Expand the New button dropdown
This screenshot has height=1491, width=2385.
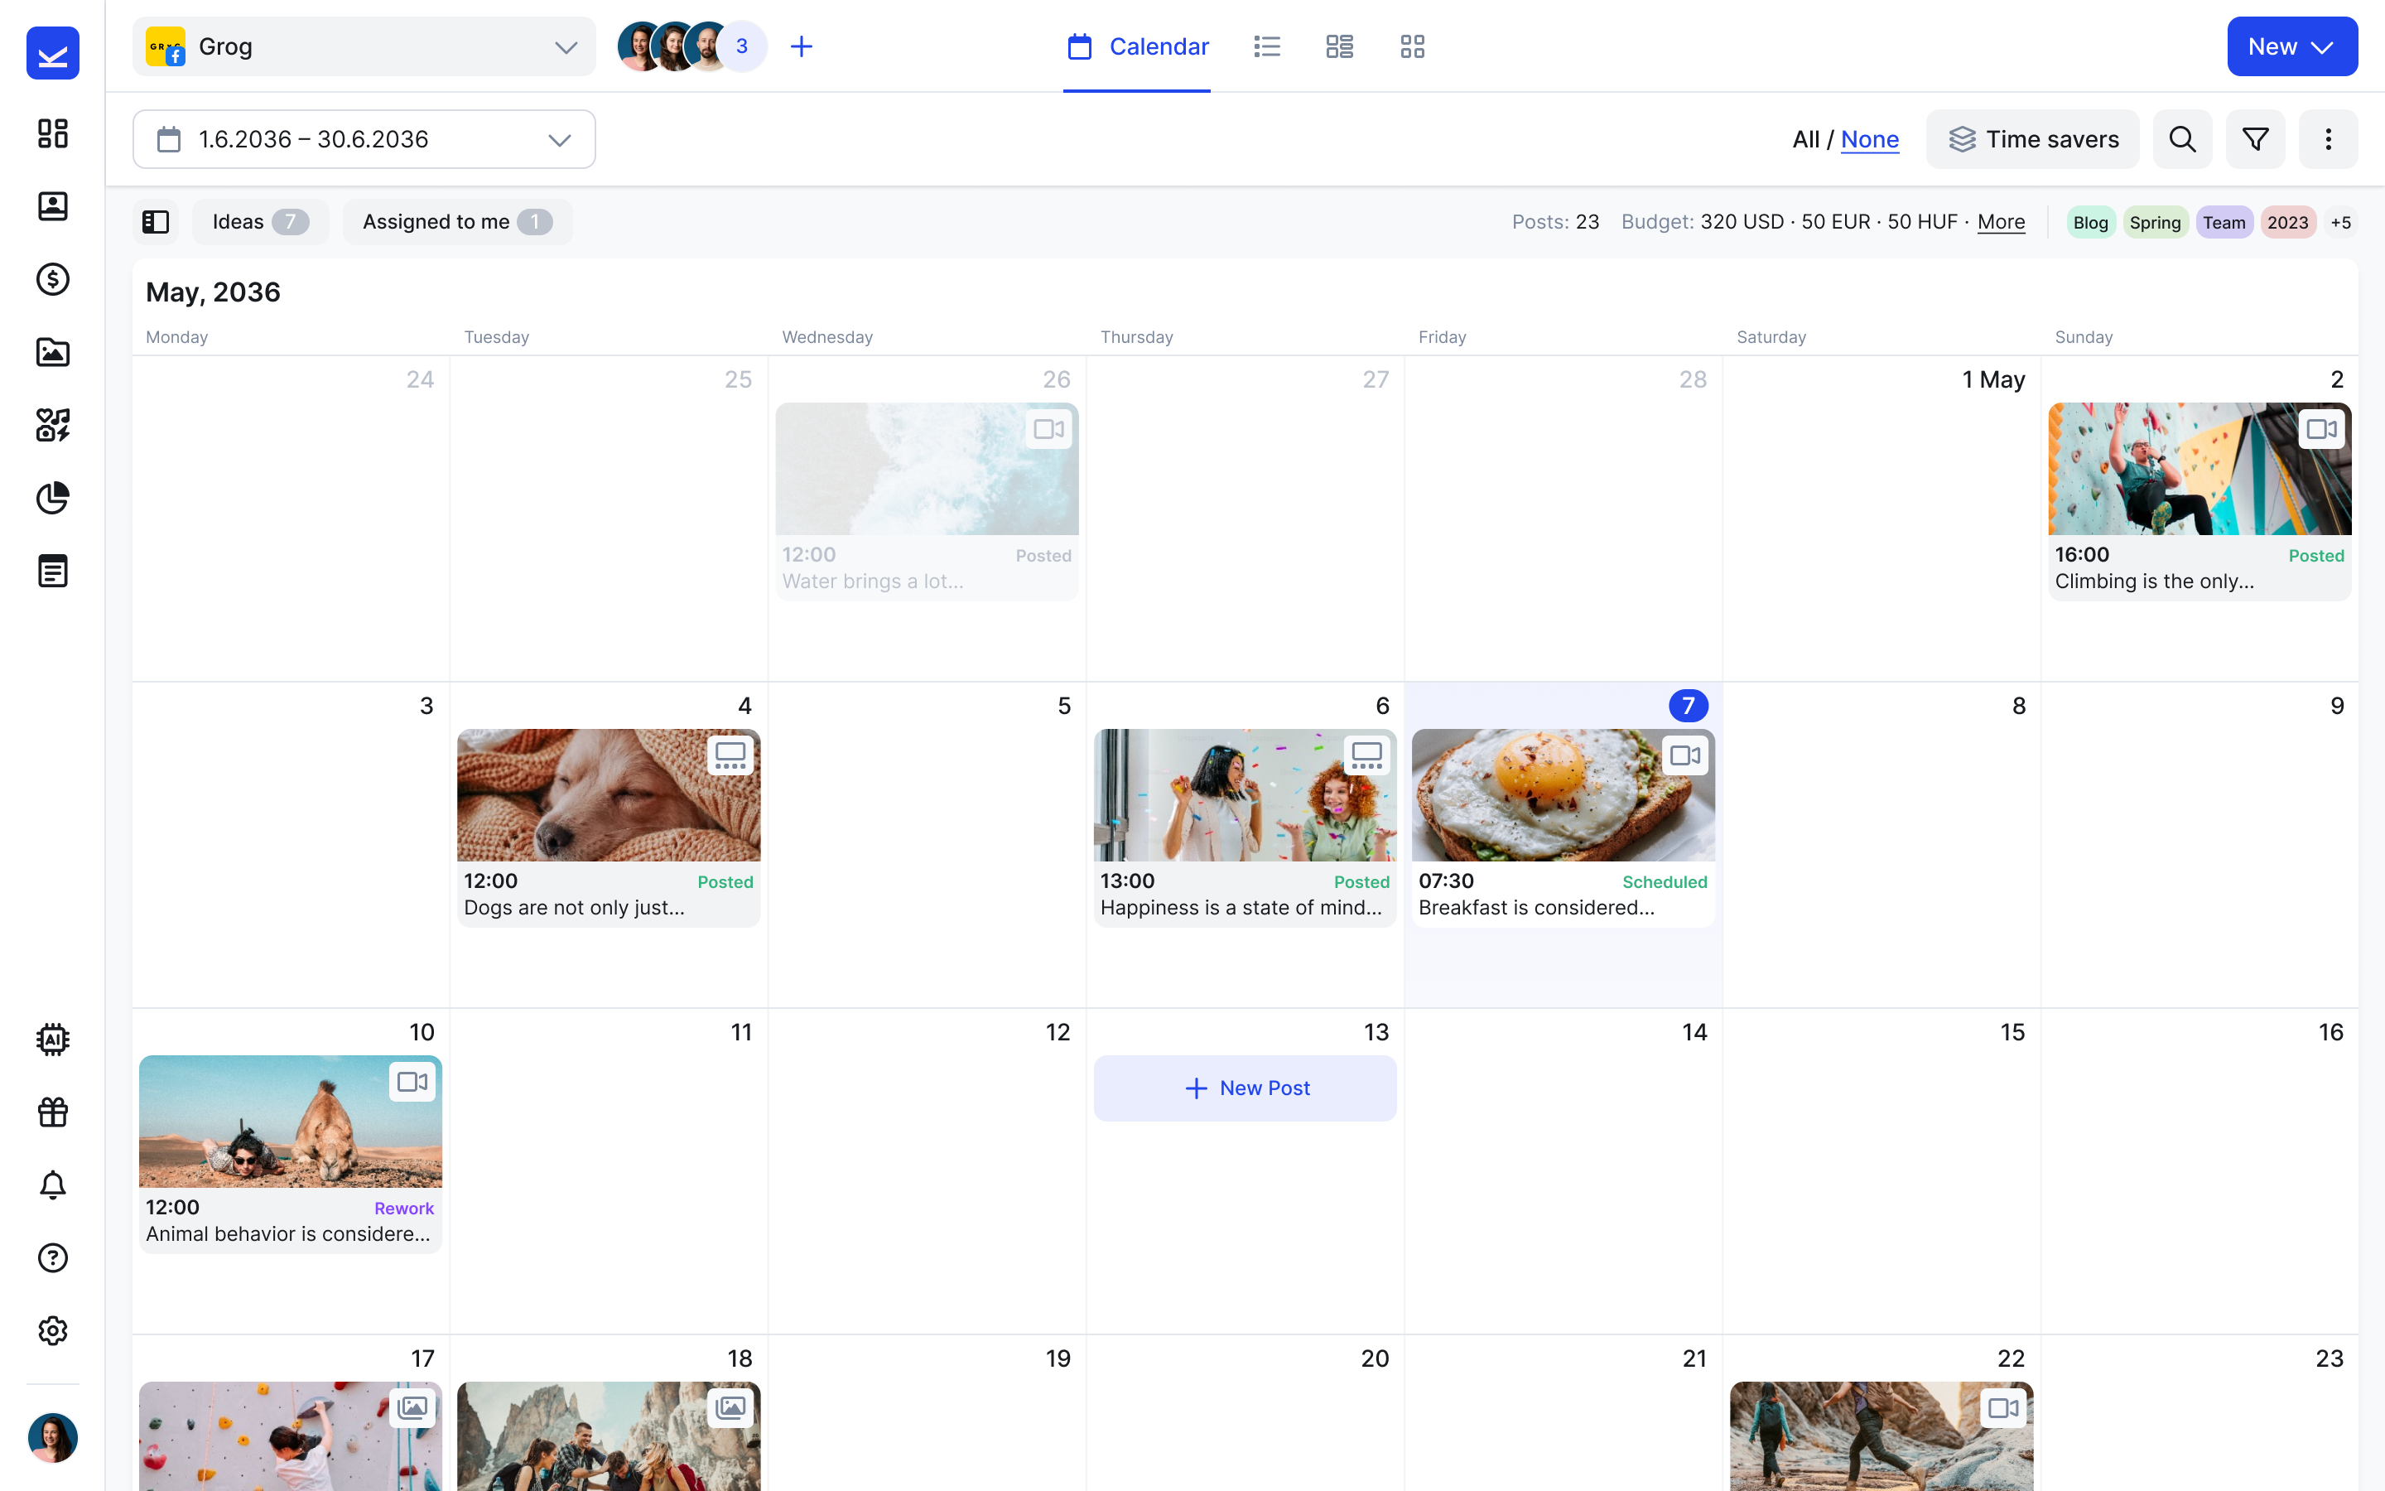[x=2291, y=46]
